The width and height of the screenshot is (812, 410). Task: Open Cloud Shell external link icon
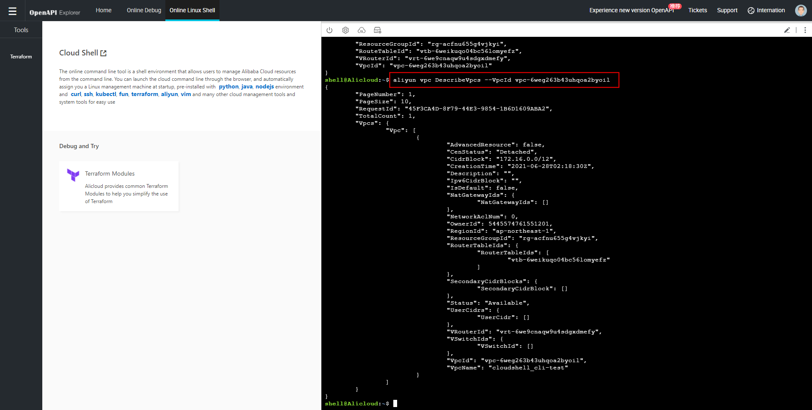coord(104,53)
